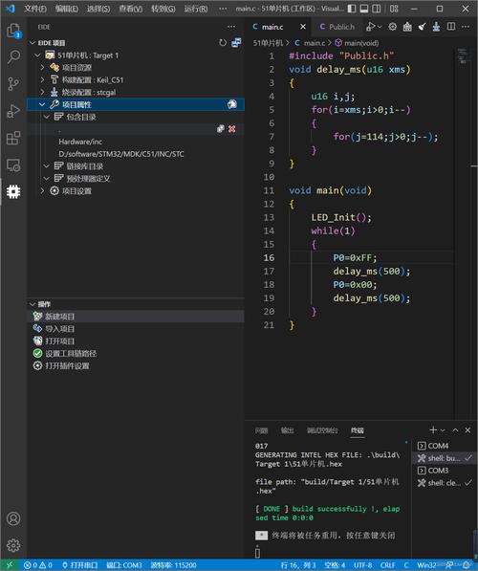Screen dimensions: 478x571
Task: Click the flash/download to device icon
Action: click(x=436, y=27)
